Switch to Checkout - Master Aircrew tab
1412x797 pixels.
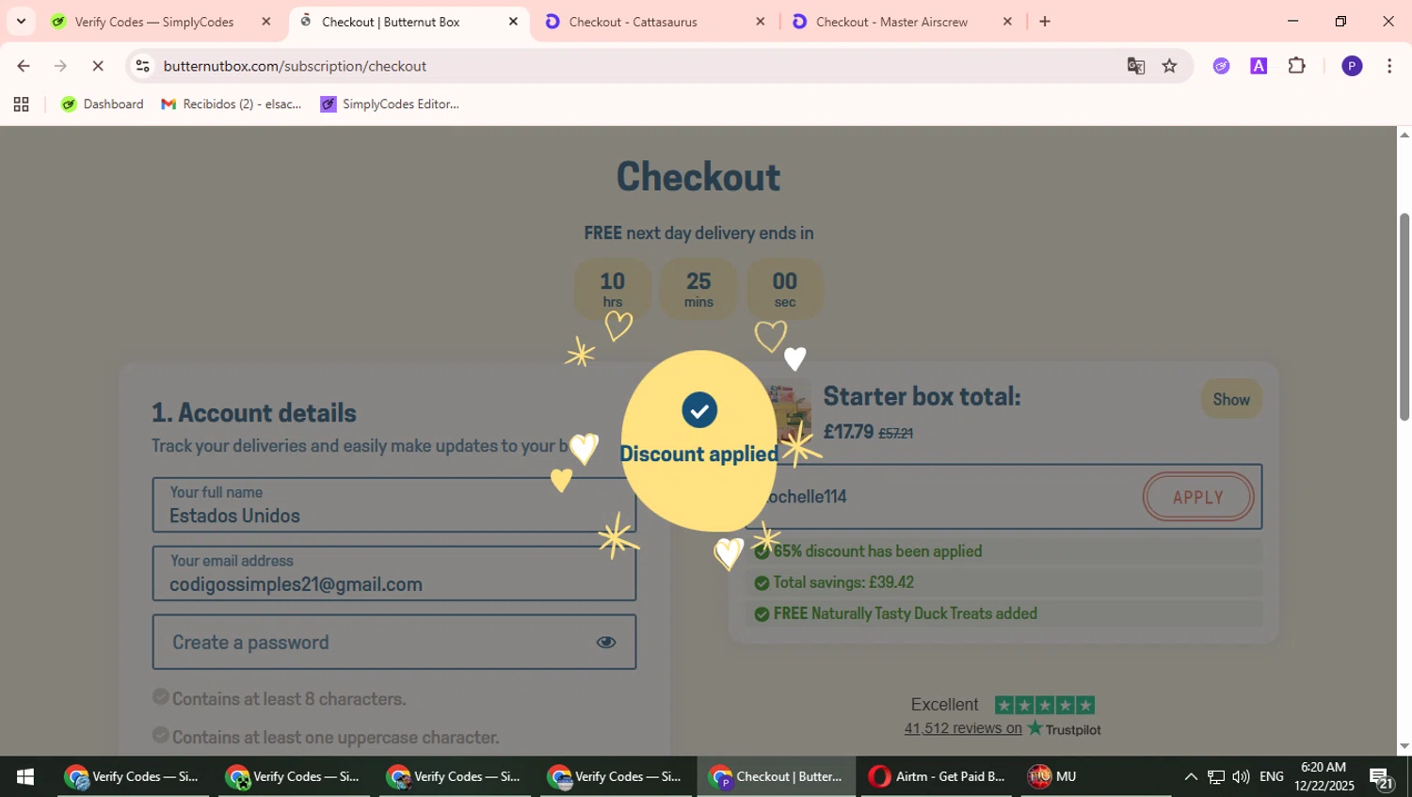(891, 22)
